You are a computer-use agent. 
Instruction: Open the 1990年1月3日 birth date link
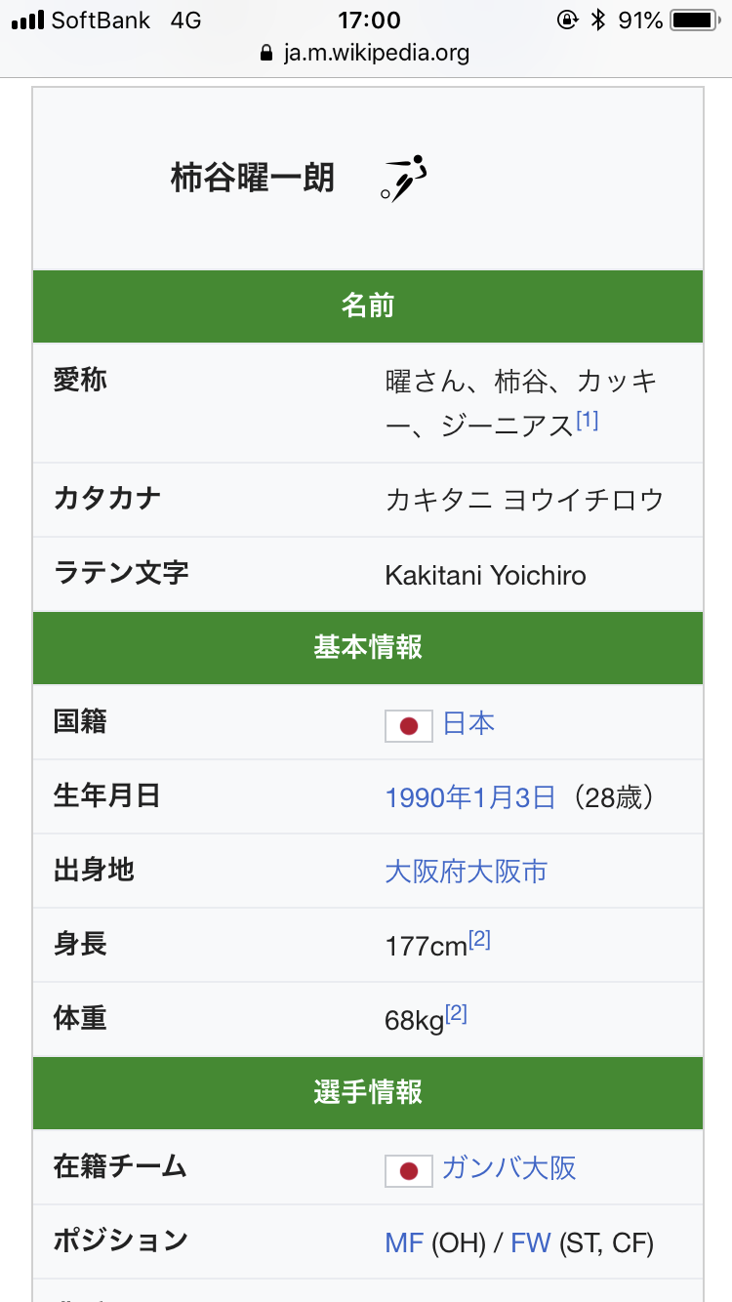point(470,797)
